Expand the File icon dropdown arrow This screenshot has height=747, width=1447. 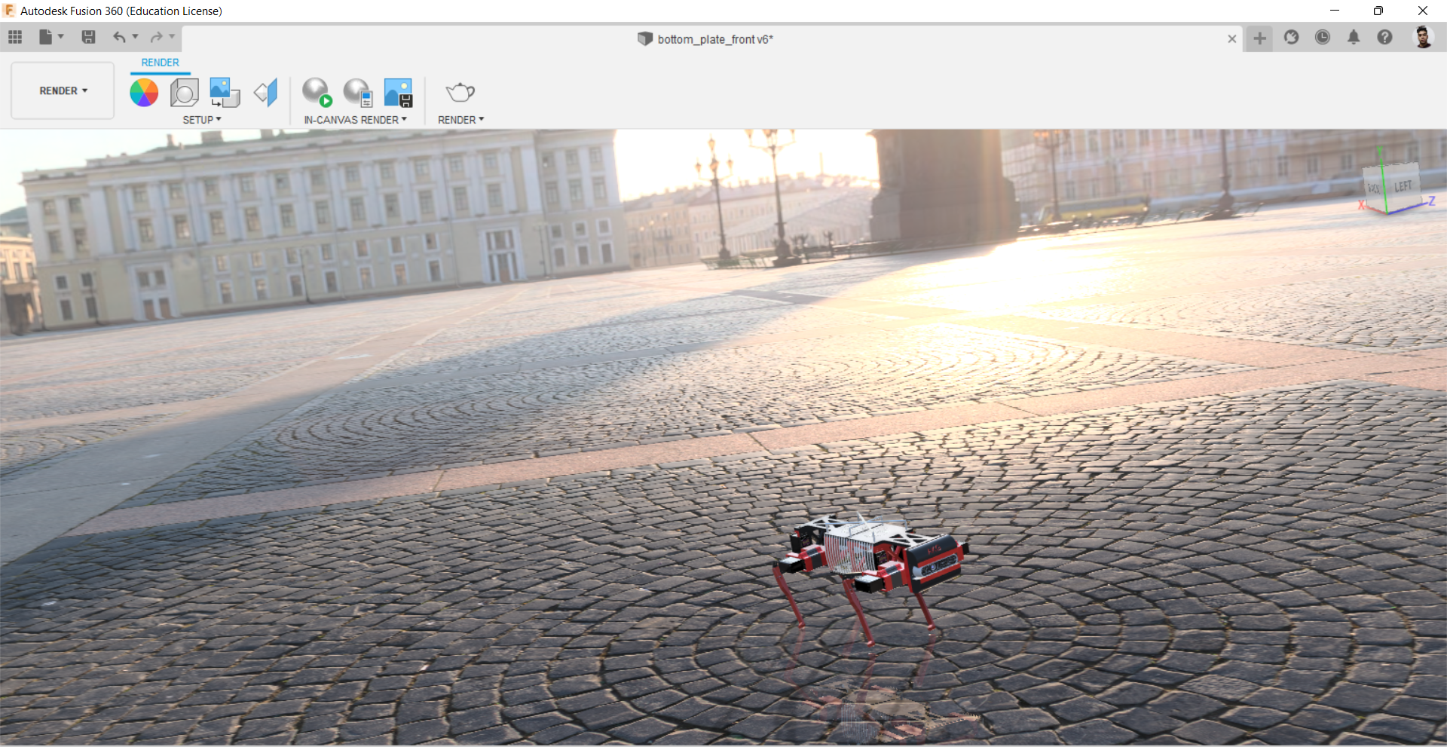61,36
